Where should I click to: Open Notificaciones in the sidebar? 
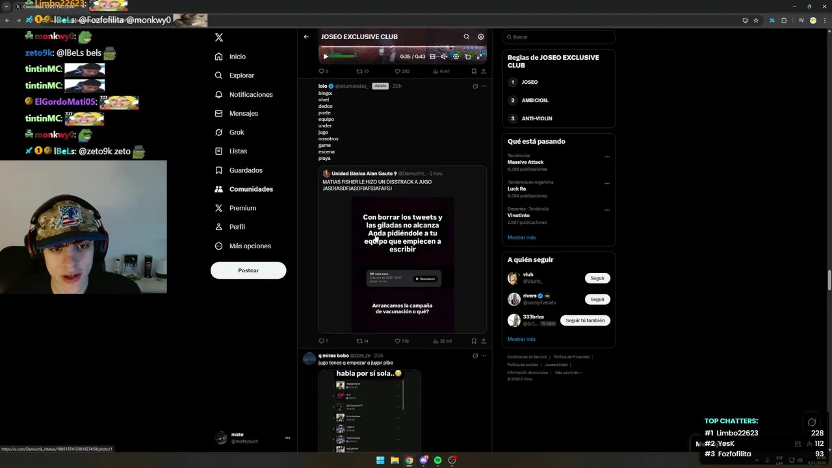coord(244,94)
